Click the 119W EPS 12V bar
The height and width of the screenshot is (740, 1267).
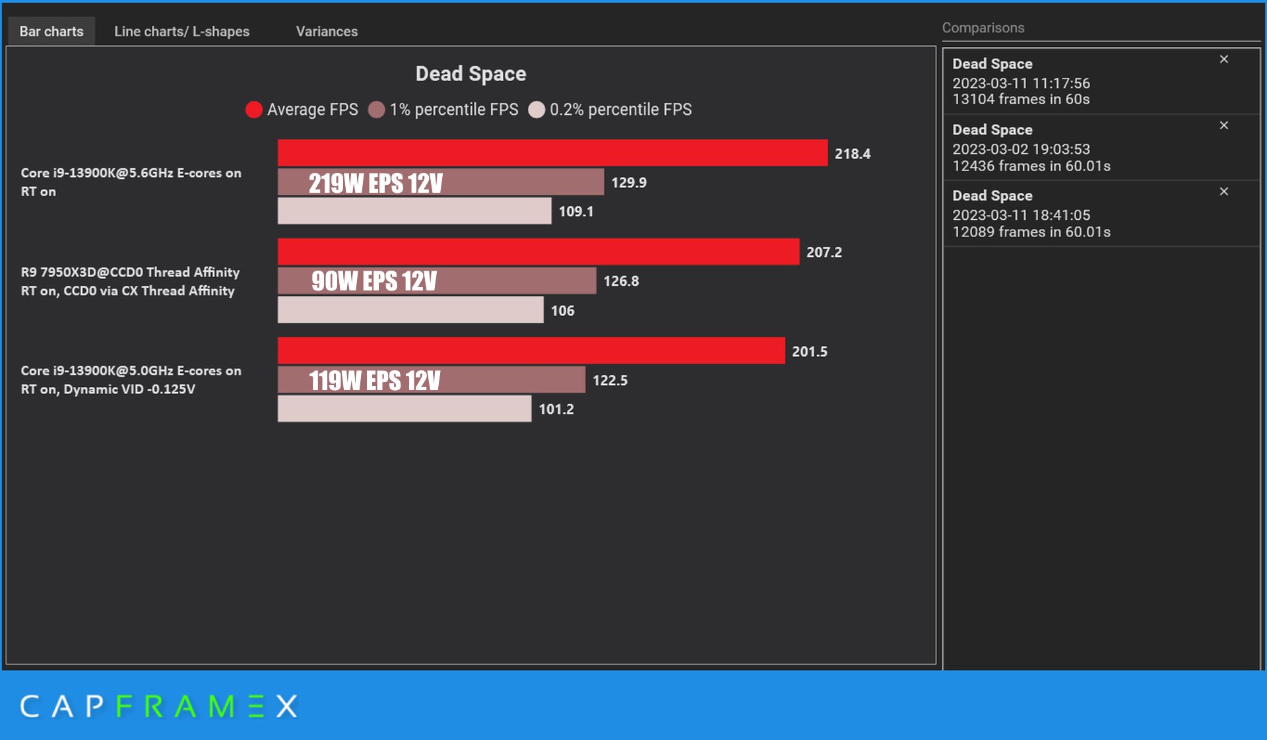[x=431, y=380]
